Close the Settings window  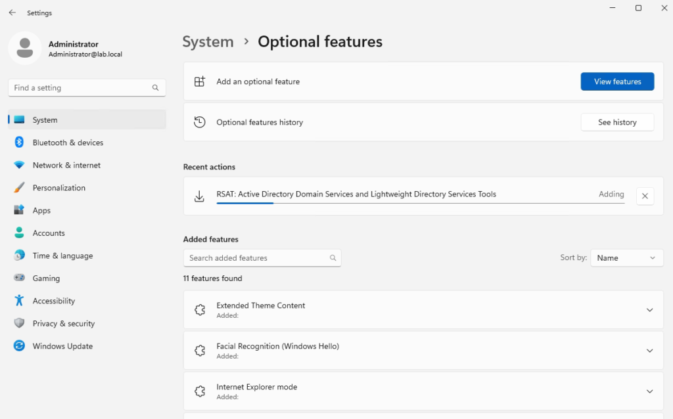click(x=664, y=8)
